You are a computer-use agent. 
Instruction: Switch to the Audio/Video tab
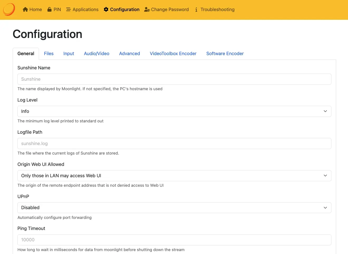pos(96,54)
